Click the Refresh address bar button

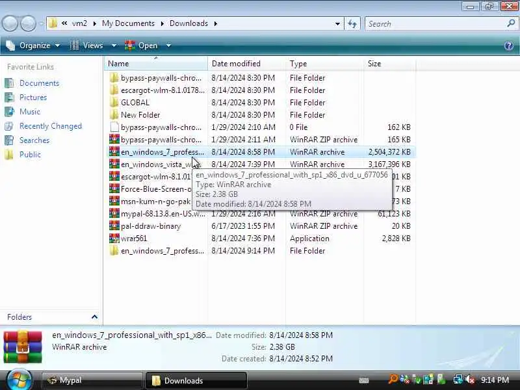coord(352,23)
